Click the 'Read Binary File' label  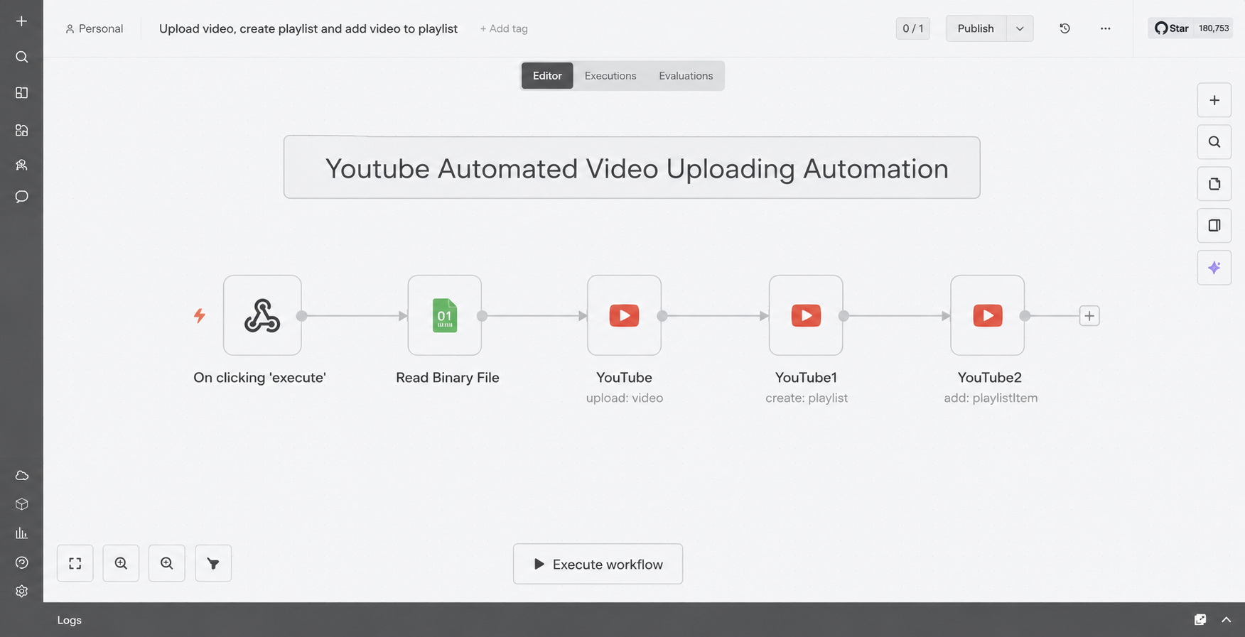448,378
